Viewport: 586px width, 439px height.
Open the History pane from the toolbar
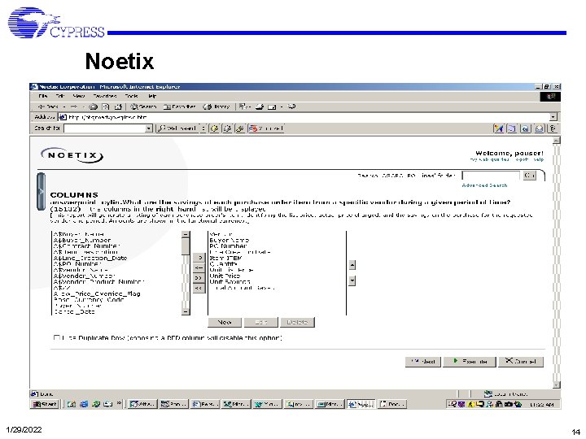pyautogui.click(x=216, y=106)
